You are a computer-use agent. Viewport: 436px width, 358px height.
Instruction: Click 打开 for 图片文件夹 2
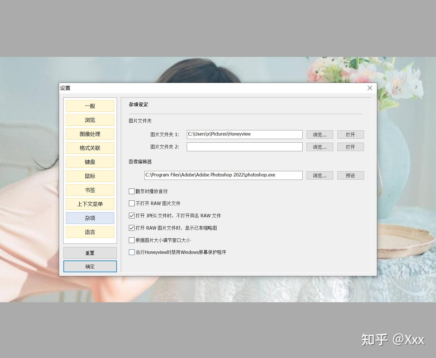[x=350, y=147]
